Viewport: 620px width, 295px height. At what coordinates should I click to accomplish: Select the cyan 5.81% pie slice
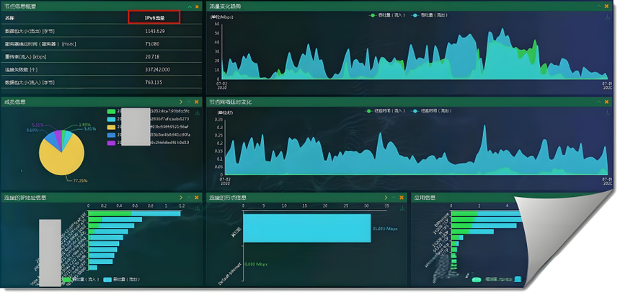(x=67, y=138)
